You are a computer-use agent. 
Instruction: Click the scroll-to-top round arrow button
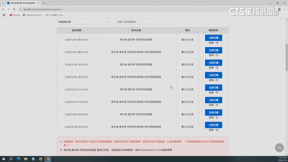point(279,148)
